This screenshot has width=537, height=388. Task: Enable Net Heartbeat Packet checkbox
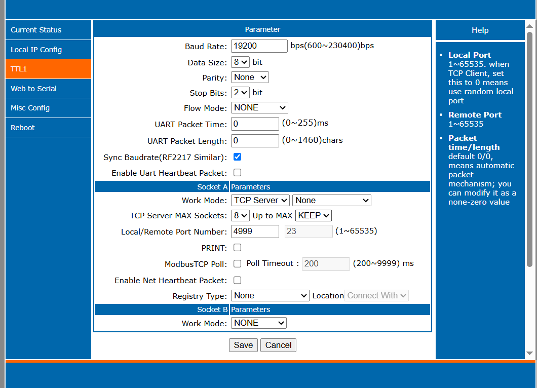click(237, 280)
